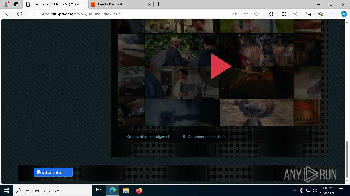Refresh the current page
This screenshot has width=350, height=196.
click(x=20, y=14)
